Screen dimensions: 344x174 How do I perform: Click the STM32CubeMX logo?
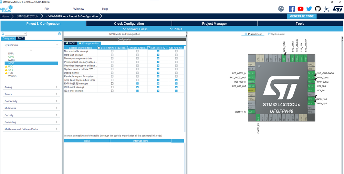(6, 9)
